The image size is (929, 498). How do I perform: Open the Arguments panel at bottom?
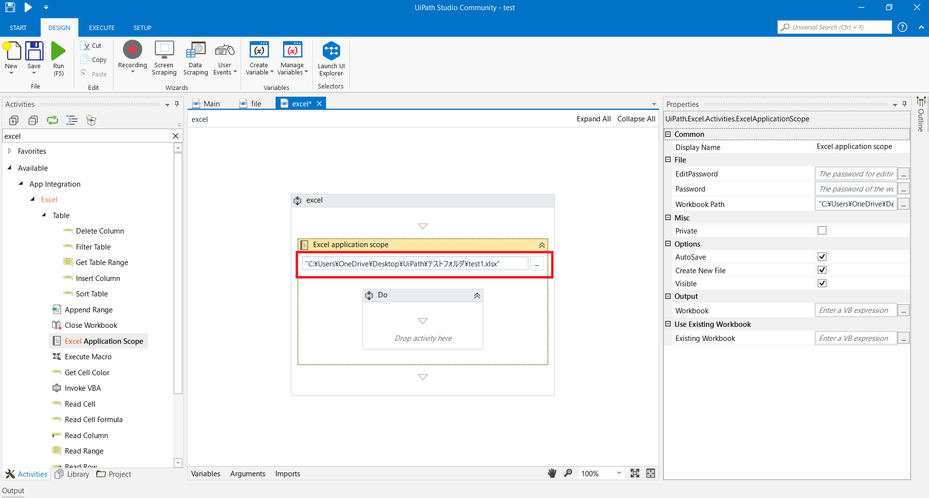point(248,474)
